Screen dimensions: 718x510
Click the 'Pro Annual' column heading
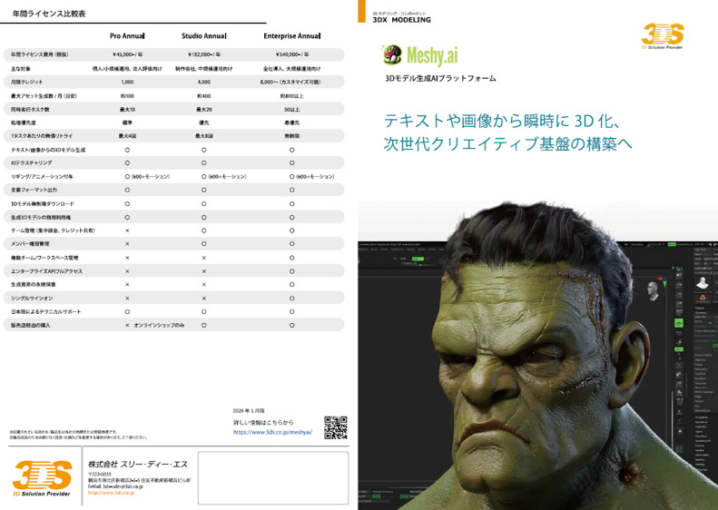tap(127, 35)
